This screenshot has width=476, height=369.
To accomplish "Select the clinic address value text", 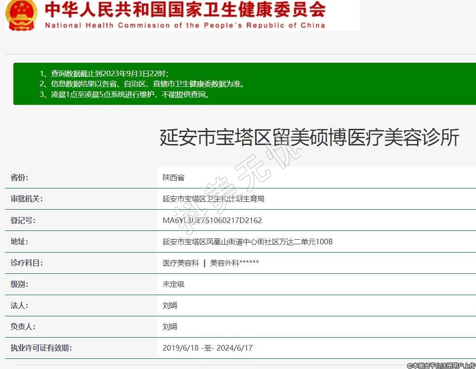I will (x=247, y=242).
